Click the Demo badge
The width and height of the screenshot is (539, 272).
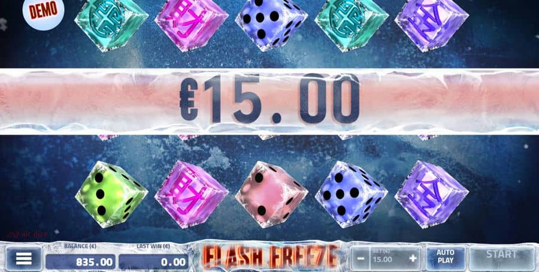[x=44, y=13]
